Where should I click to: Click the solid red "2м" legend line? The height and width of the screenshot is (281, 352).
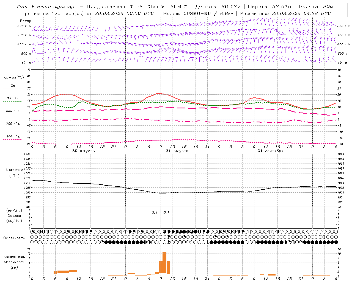pyautogui.click(x=13, y=89)
